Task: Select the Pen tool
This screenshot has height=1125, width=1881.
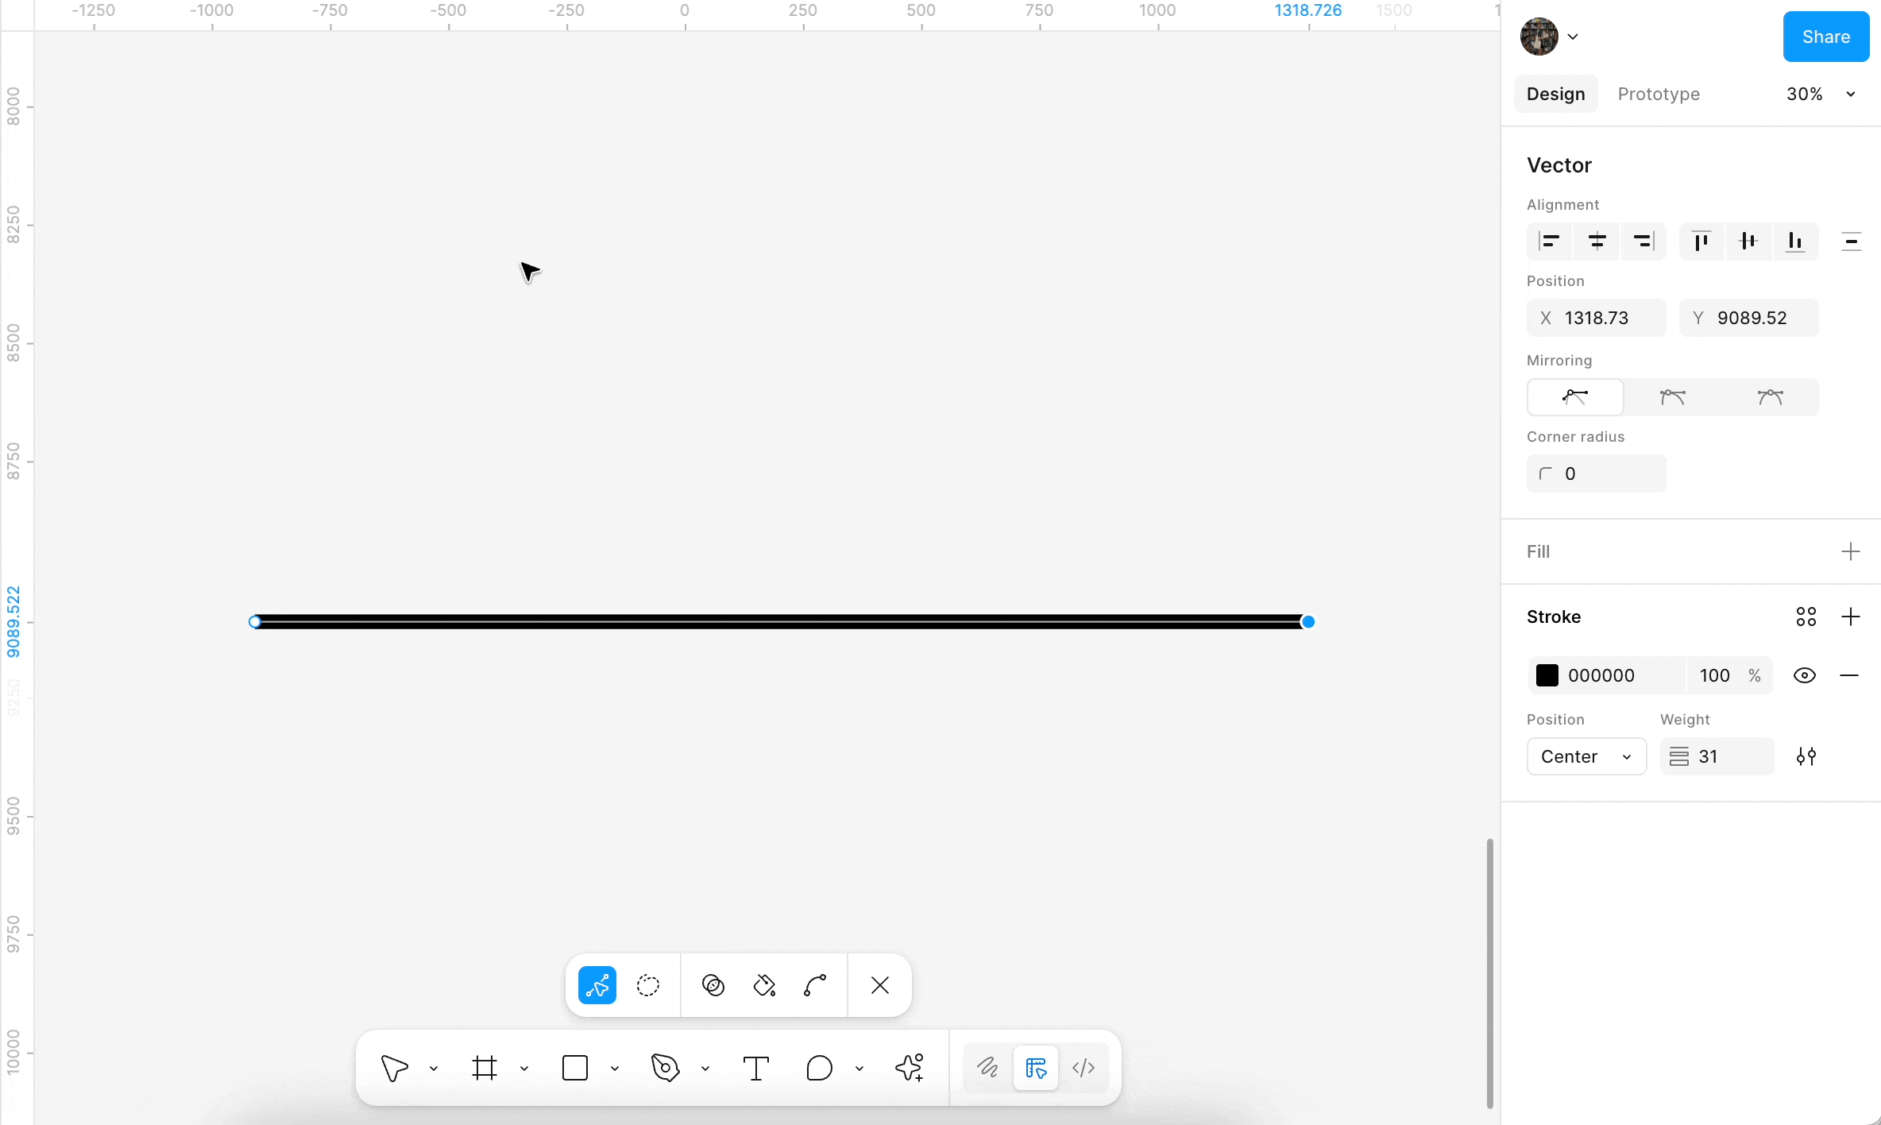Action: (664, 1068)
